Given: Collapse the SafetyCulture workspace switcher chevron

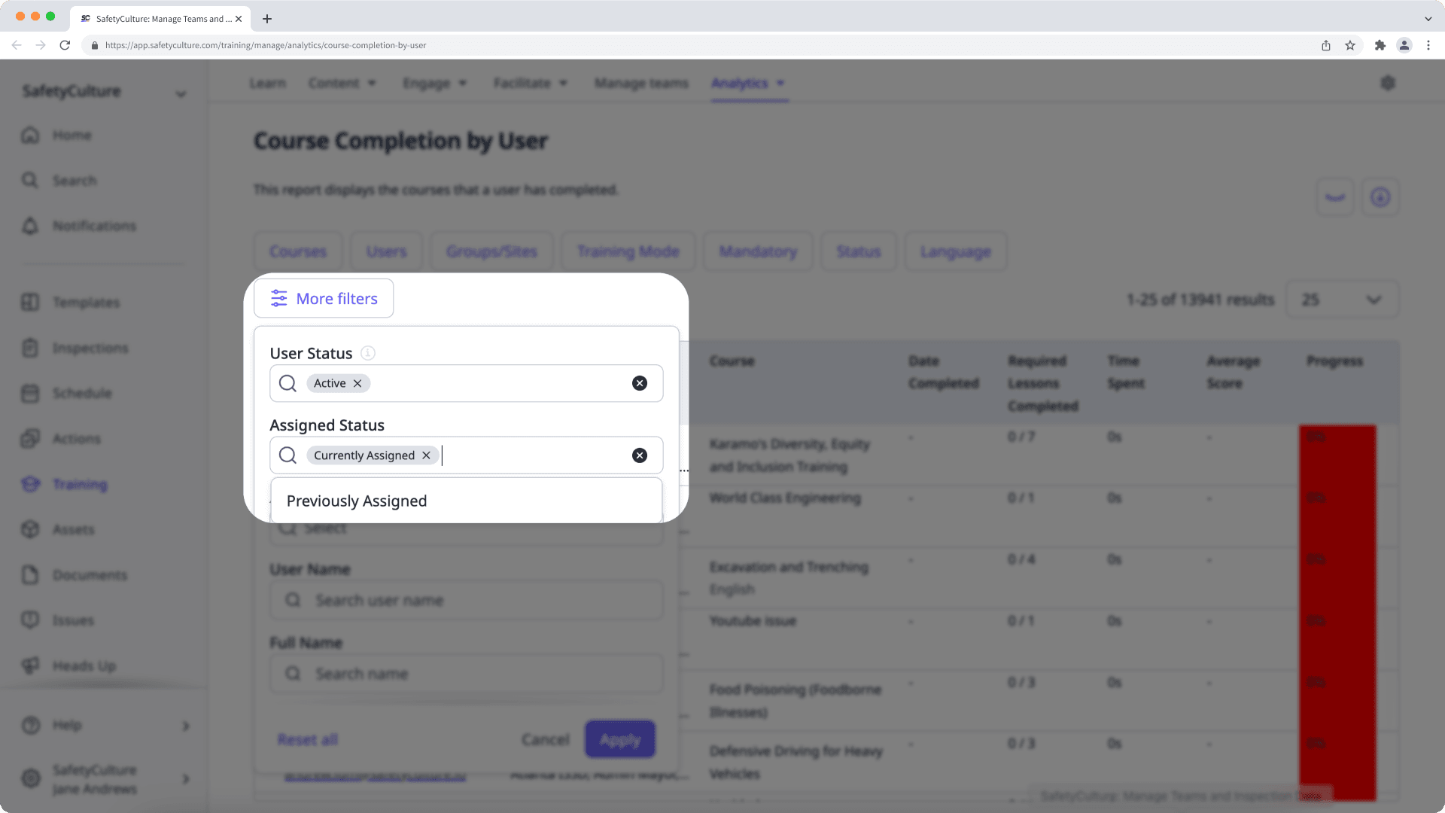Looking at the screenshot, I should 181,93.
